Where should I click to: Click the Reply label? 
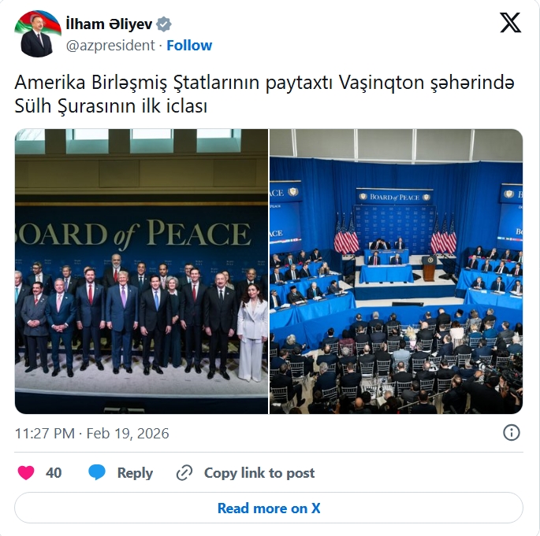[135, 473]
